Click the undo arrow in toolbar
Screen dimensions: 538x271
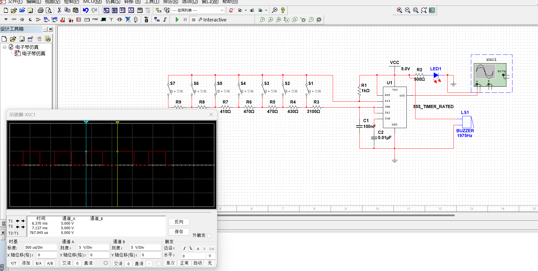click(x=86, y=10)
